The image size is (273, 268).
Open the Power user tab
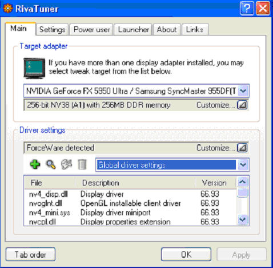click(x=91, y=29)
